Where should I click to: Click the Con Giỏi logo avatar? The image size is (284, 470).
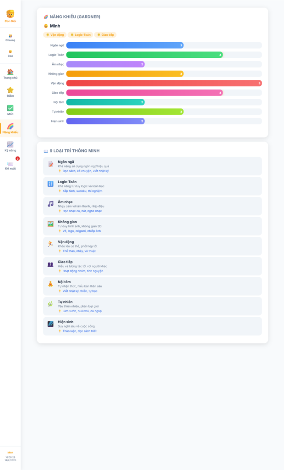(x=10, y=14)
